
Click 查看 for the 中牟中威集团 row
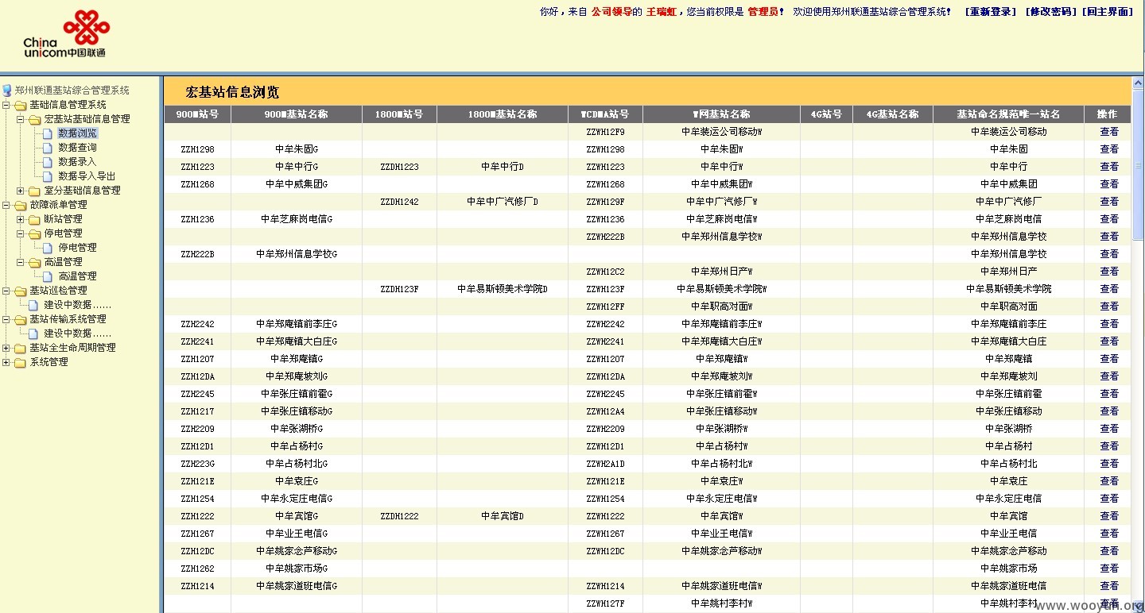tap(1108, 184)
